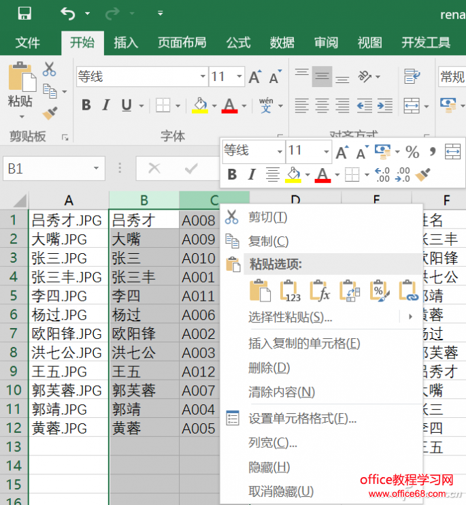Click the Format Painter brush in the ribbon
466x505 pixels.
tap(50, 113)
